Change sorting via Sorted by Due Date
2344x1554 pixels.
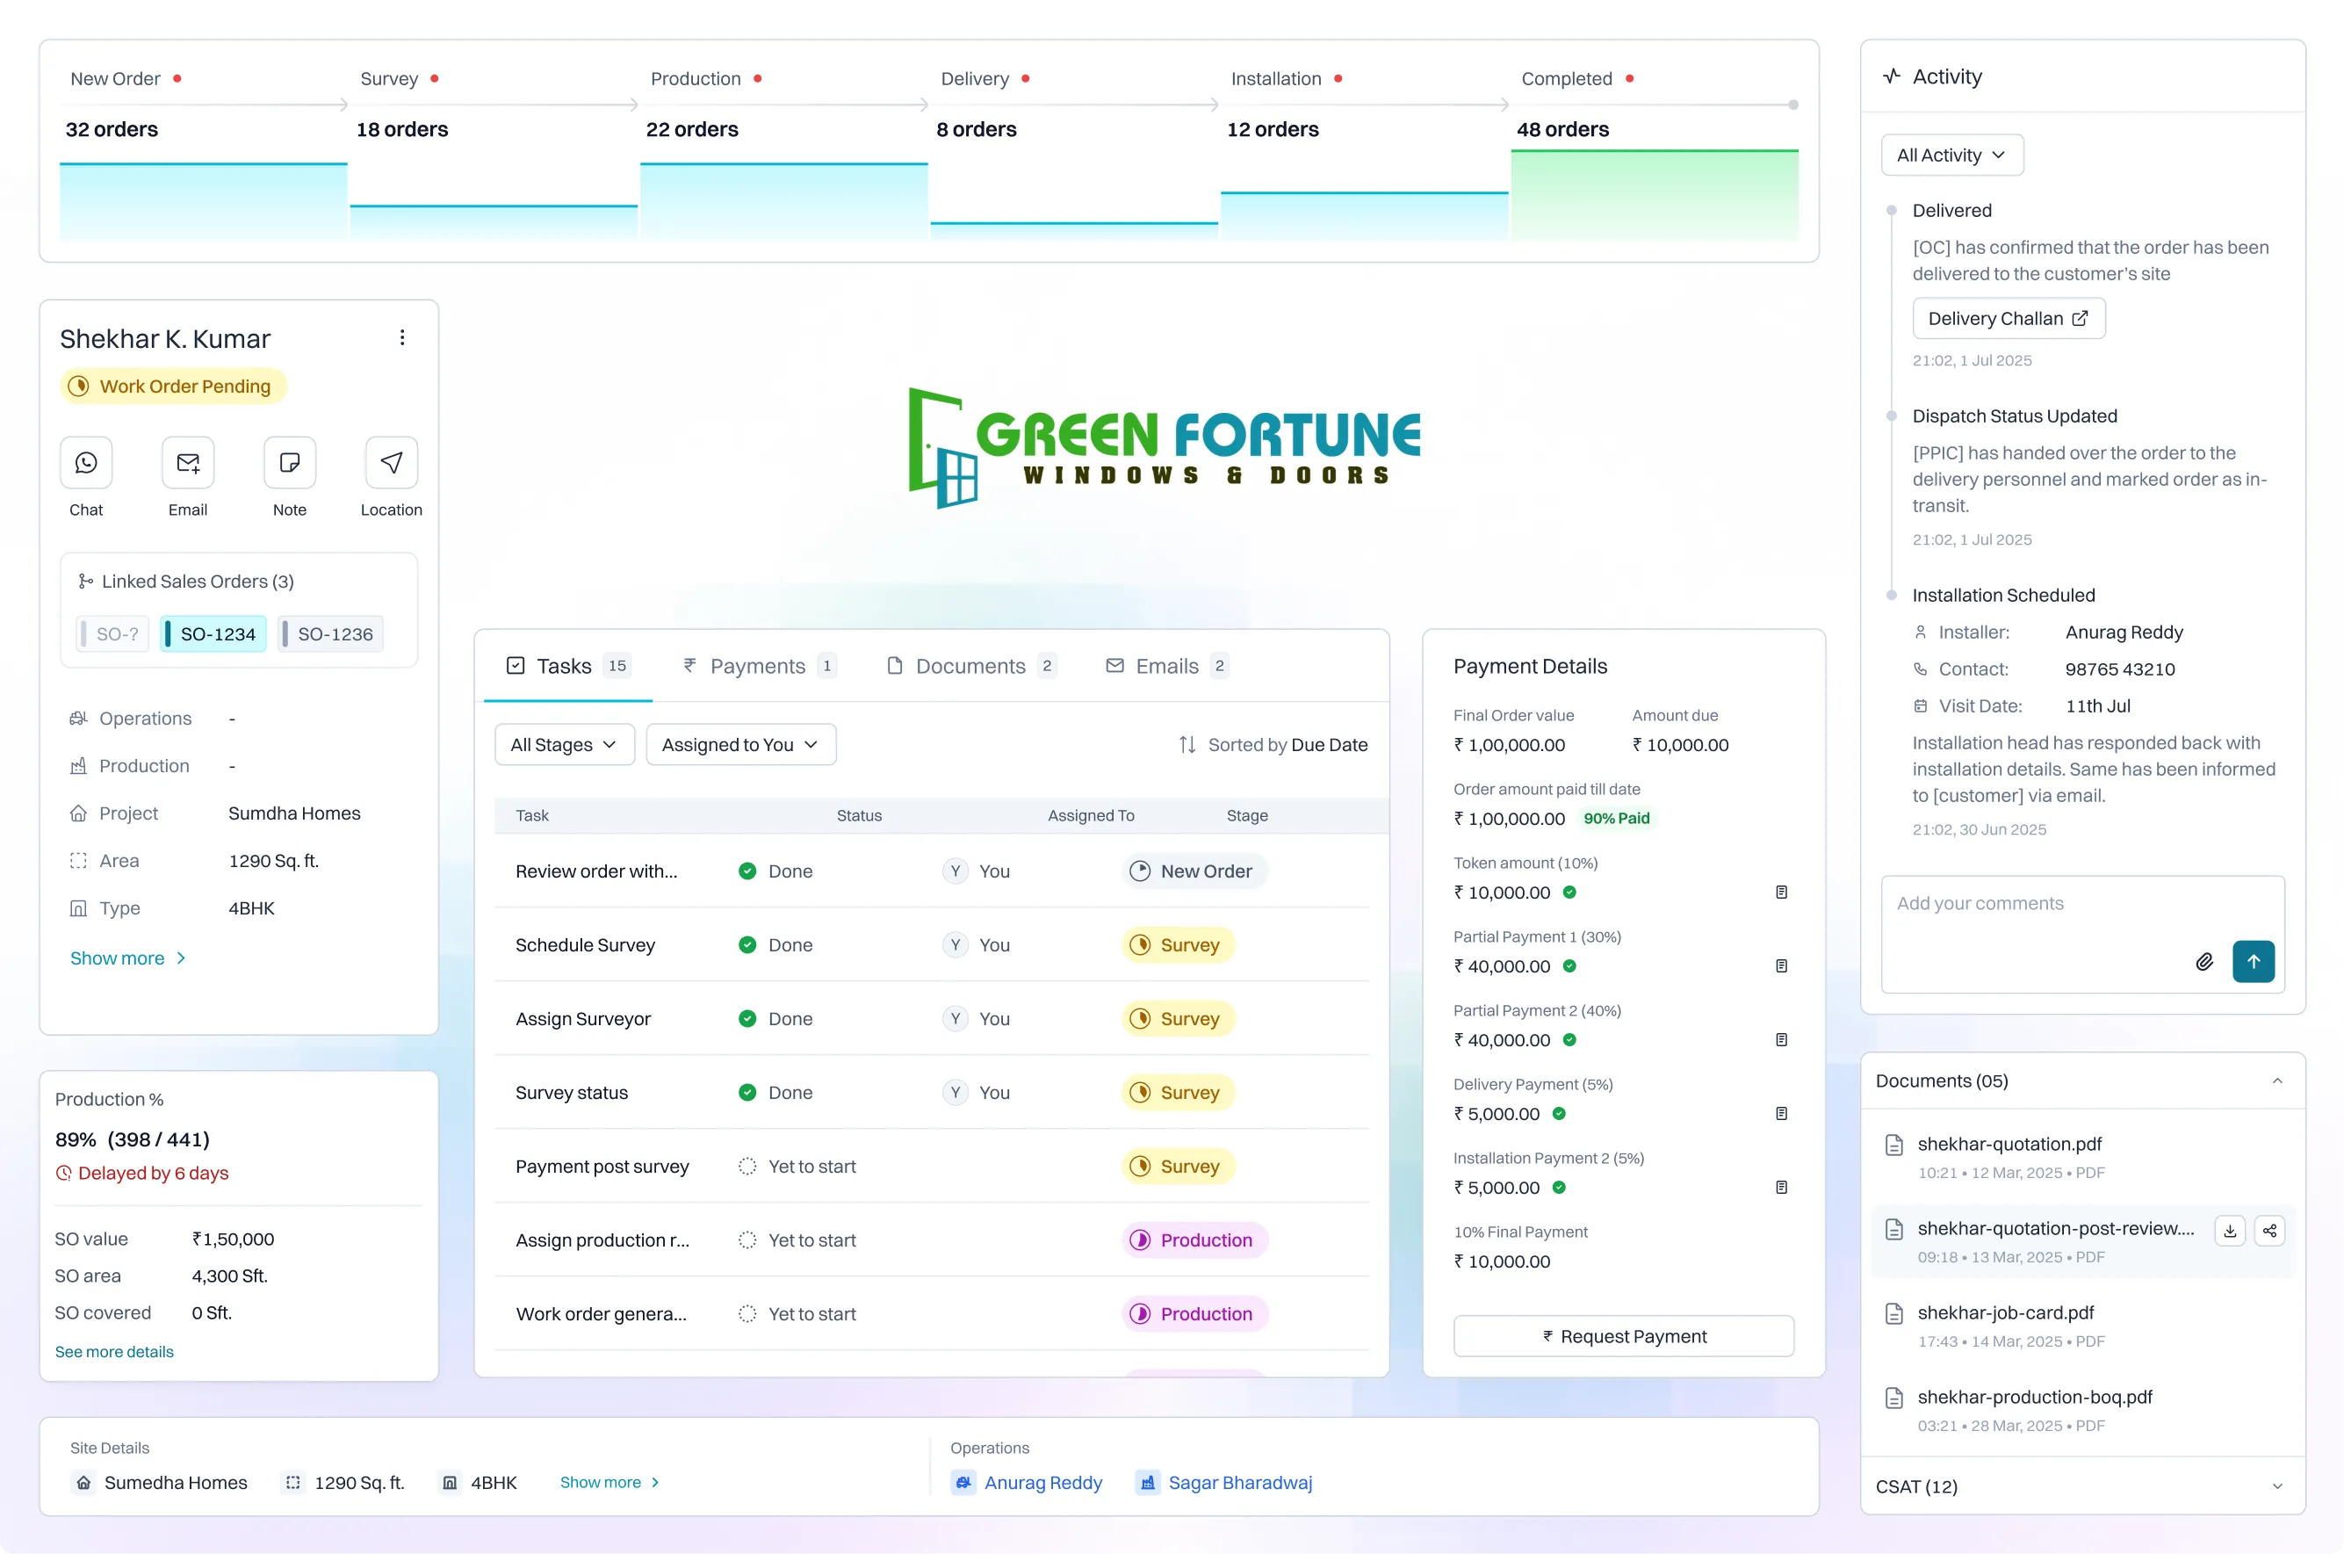1273,744
